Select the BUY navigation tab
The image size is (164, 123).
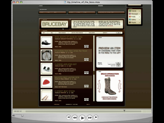click(x=44, y=33)
